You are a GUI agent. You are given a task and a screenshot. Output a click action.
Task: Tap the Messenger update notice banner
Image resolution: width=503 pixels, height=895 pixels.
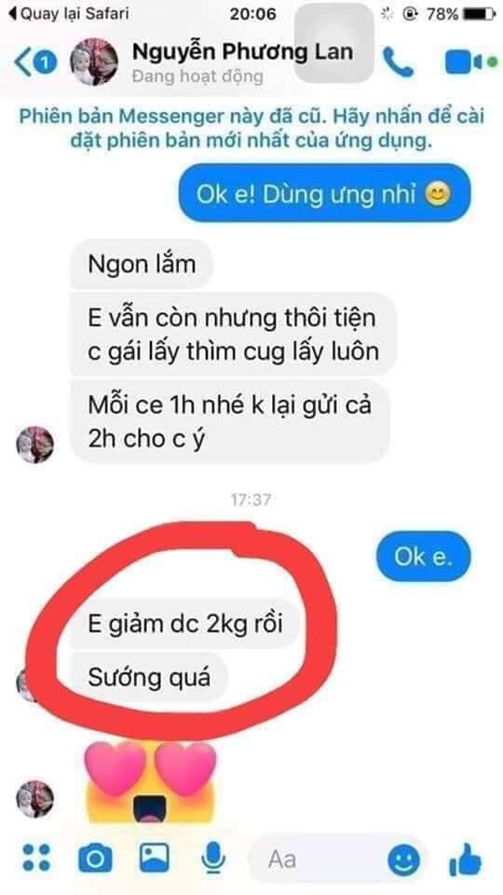pyautogui.click(x=251, y=129)
